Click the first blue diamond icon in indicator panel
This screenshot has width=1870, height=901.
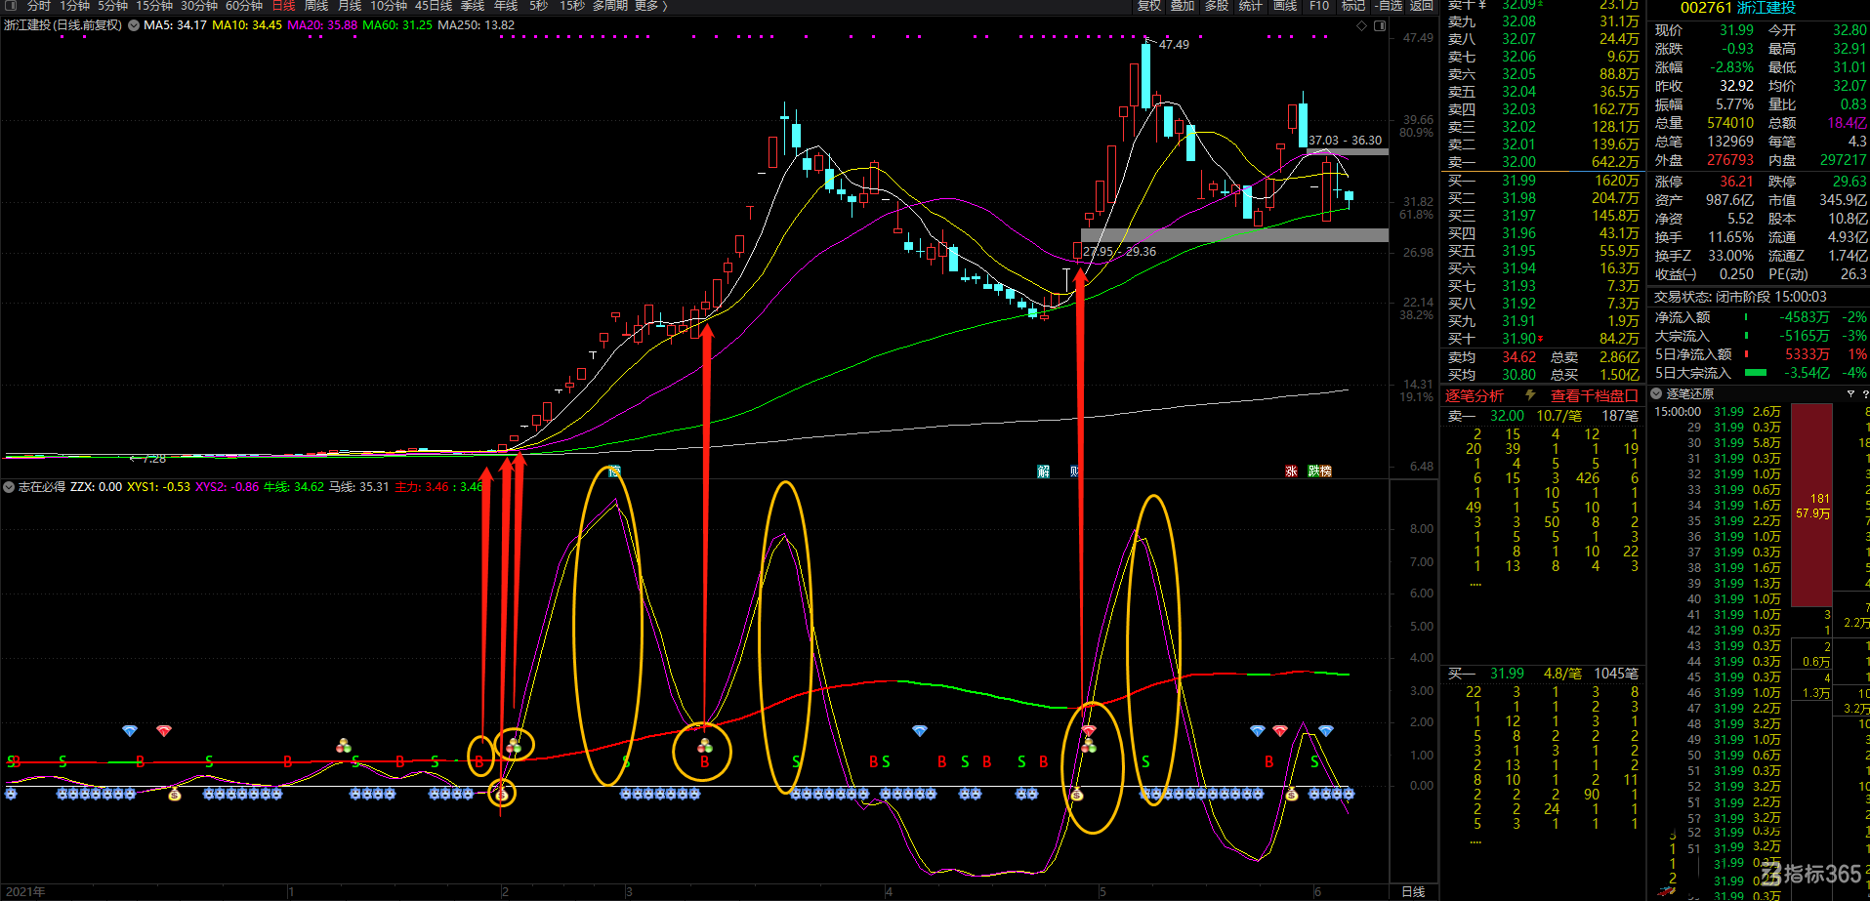130,730
